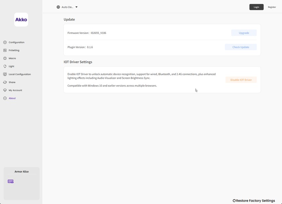The height and width of the screenshot is (204, 282).
Task: Click the Macro sidebar icon
Action: point(5,58)
